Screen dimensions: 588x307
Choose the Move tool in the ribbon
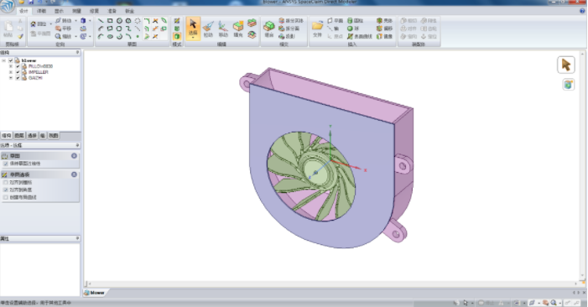(x=223, y=29)
